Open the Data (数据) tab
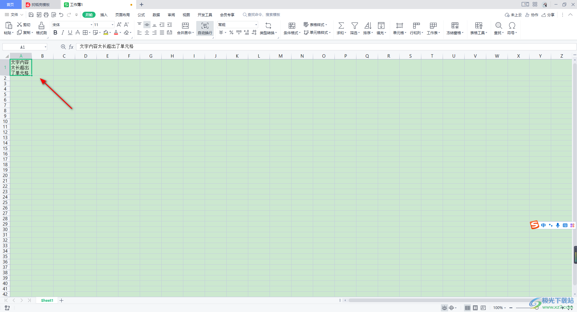The image size is (577, 312). (x=156, y=15)
